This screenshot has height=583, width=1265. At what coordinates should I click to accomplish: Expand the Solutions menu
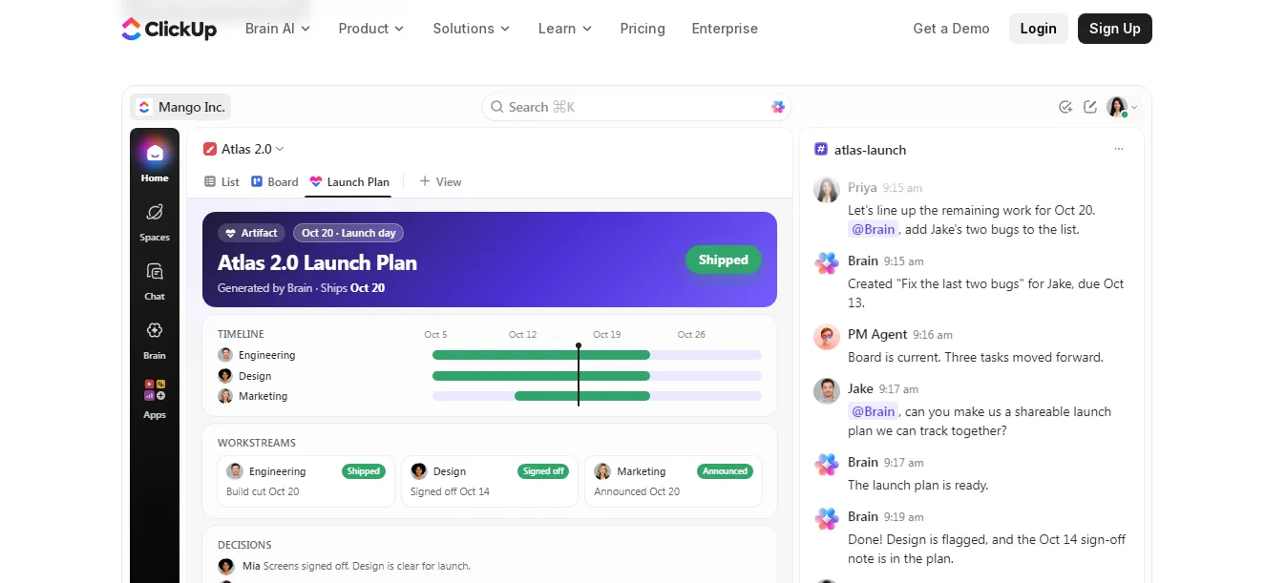(x=472, y=29)
